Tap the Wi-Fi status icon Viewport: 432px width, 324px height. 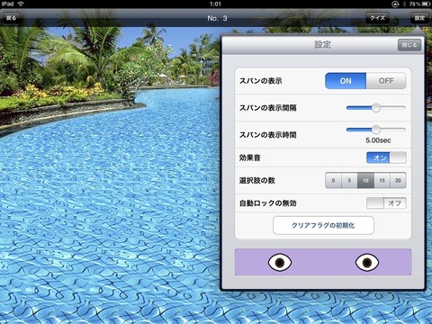21,4
